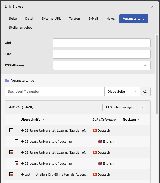160x183 pixels.
Task: Open the Diese Seite search scope dropdown
Action: (122, 92)
